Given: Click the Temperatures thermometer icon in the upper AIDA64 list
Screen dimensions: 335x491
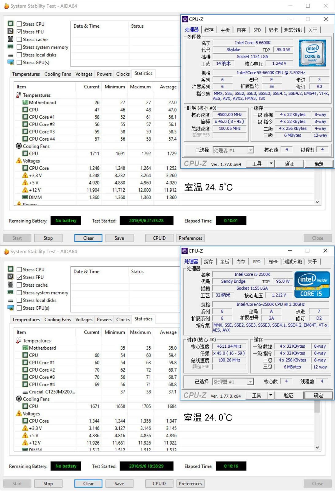Looking at the screenshot, I should (19, 95).
